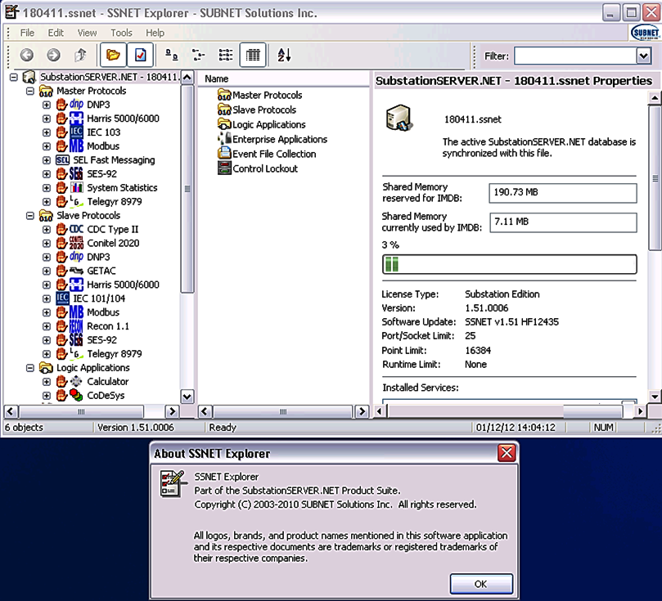
Task: Click the A-Z sort toolbar icon
Action: 284,55
